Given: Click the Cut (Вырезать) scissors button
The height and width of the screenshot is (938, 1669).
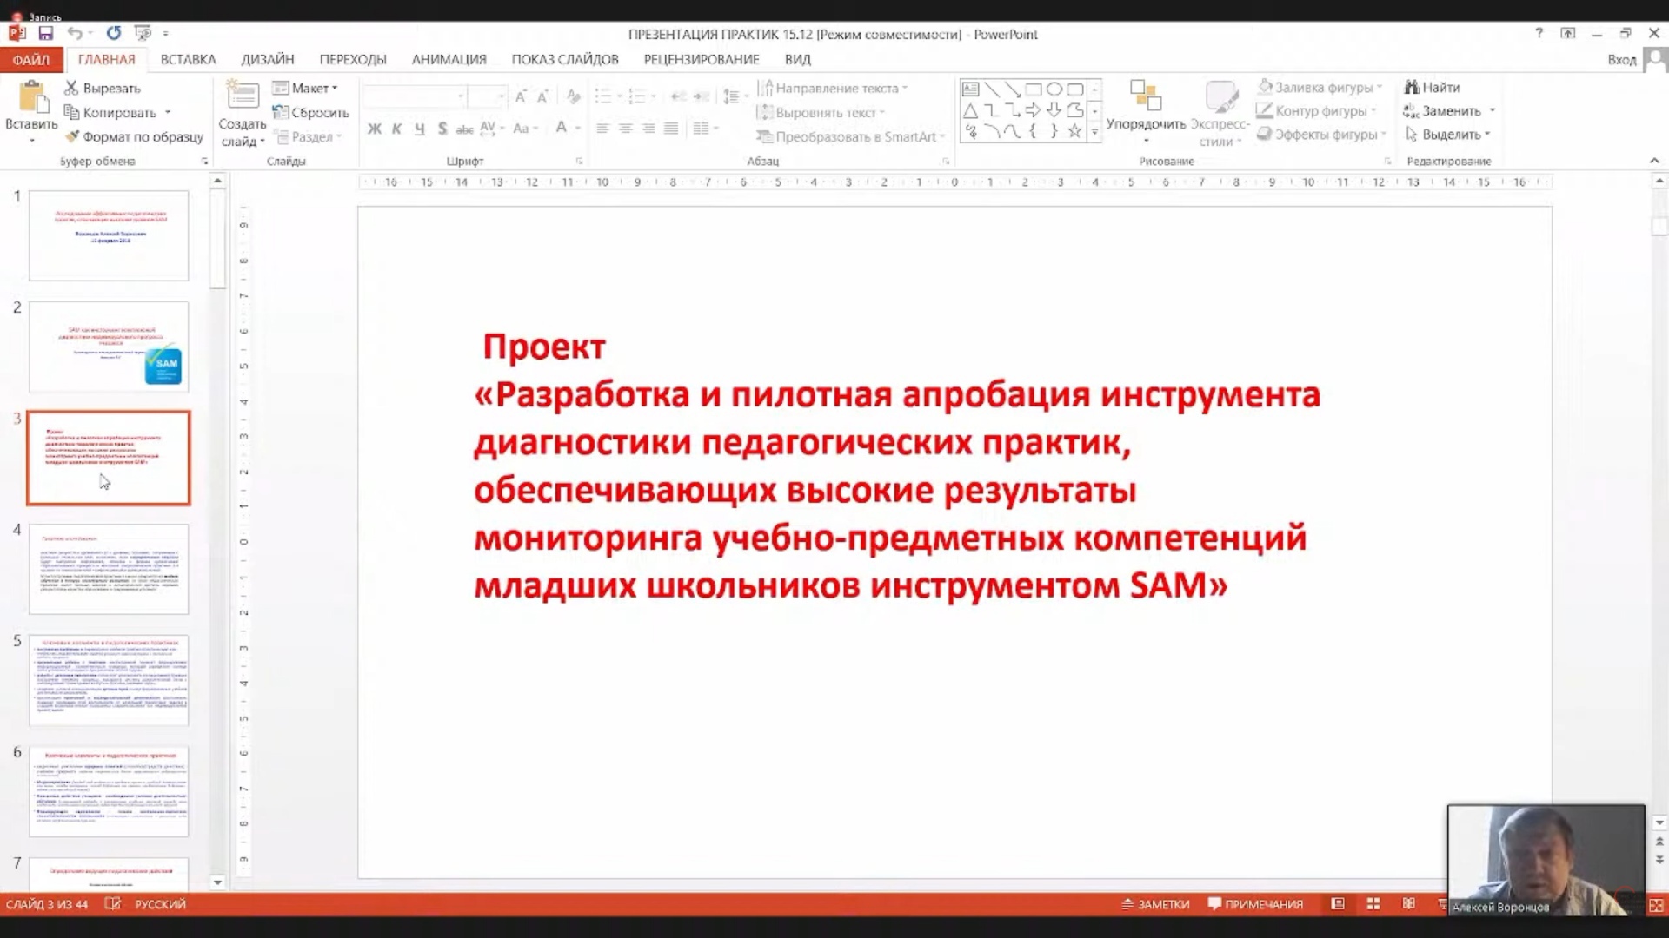Looking at the screenshot, I should [102, 88].
